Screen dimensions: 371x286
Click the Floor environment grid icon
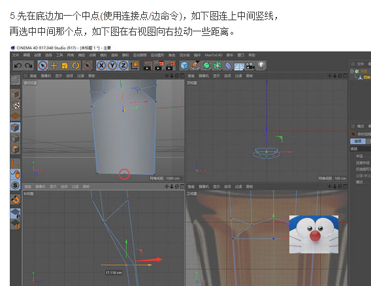click(239, 66)
